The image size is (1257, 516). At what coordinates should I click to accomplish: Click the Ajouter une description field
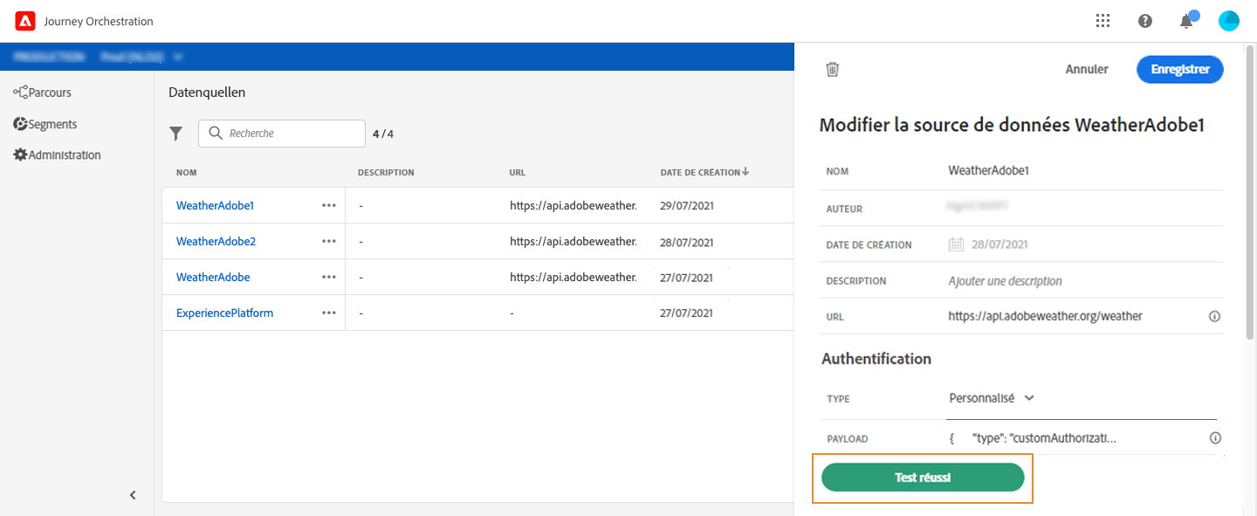1006,281
